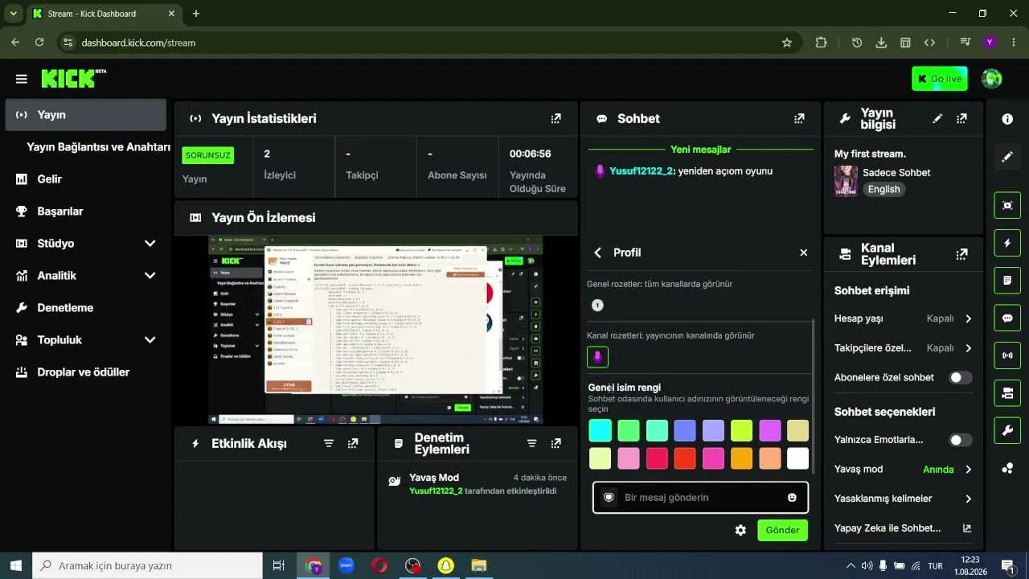Pop out the Yayın İstatistikleri panel
Viewport: 1029px width, 579px height.
tap(555, 118)
